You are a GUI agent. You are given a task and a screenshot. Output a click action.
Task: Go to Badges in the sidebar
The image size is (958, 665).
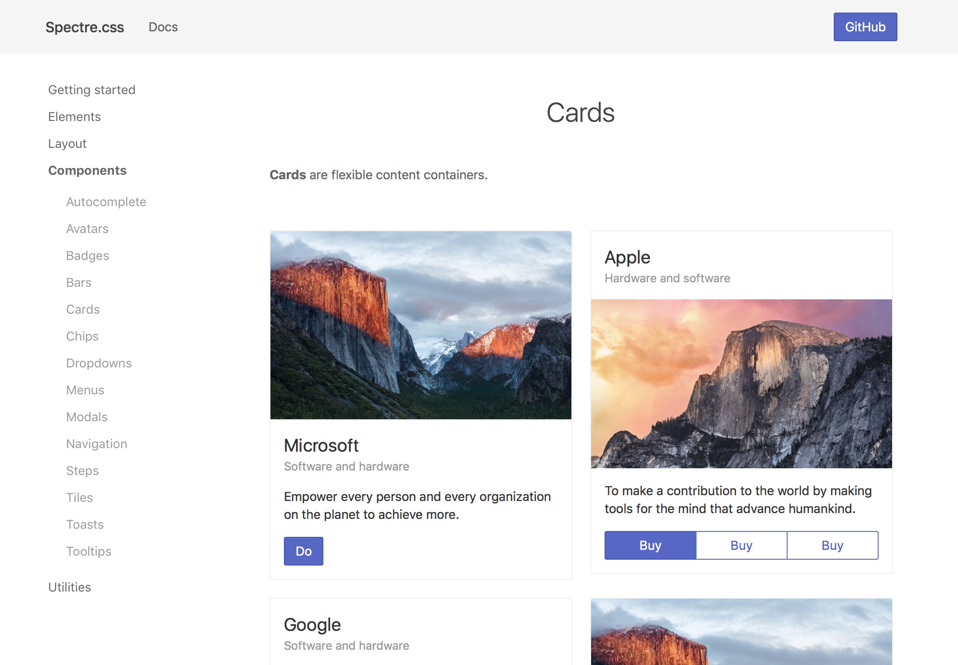point(87,255)
